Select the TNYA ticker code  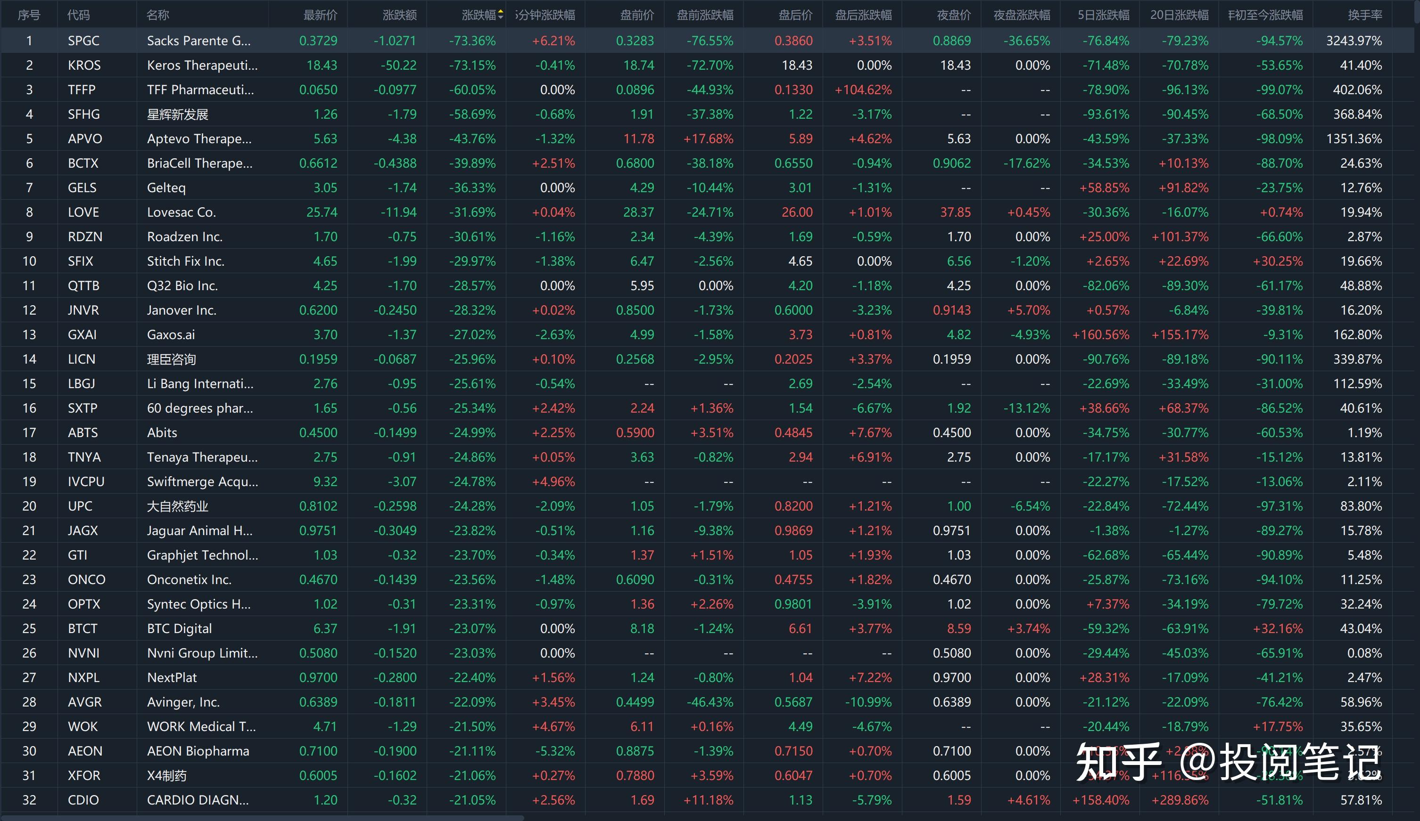point(84,457)
